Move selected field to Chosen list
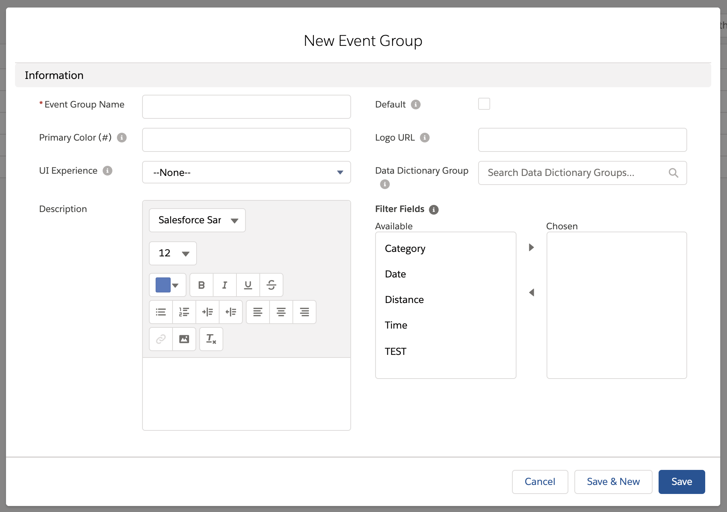 [x=531, y=247]
